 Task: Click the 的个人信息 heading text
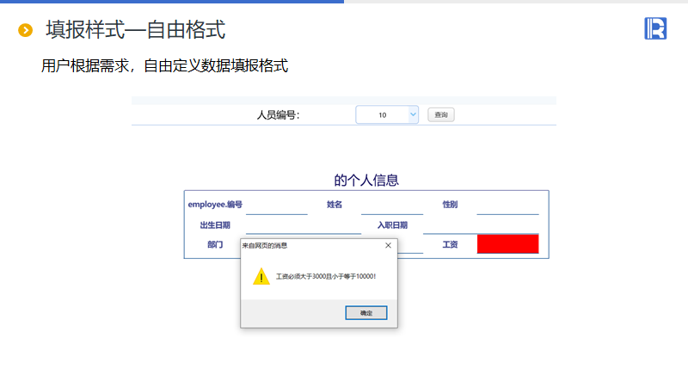click(x=366, y=180)
